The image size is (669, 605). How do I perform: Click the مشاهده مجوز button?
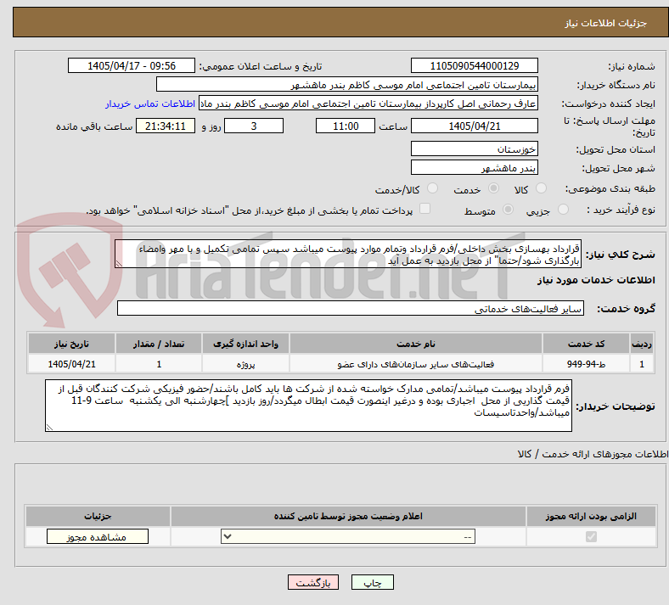(98, 537)
